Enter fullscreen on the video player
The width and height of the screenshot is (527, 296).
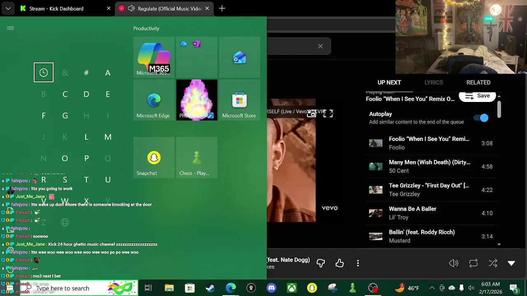328,113
